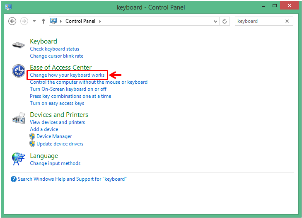Clear the search box with the X
The image size is (302, 218).
click(287, 21)
